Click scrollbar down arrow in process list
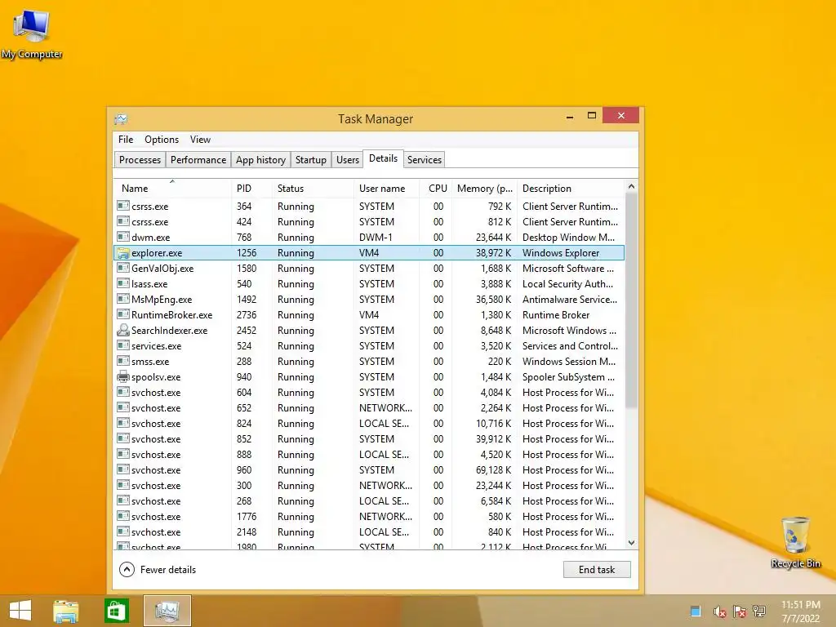The height and width of the screenshot is (627, 836). [631, 543]
